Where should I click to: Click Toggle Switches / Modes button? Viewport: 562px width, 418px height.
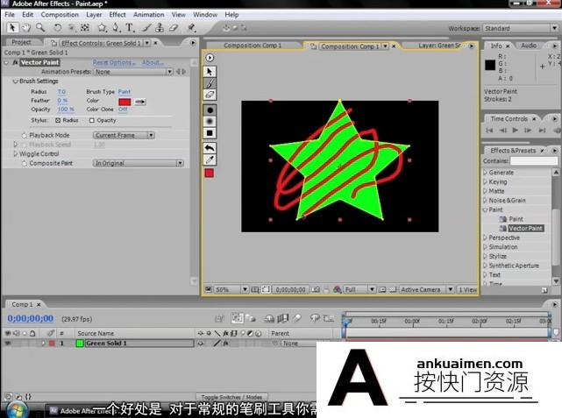(x=231, y=397)
